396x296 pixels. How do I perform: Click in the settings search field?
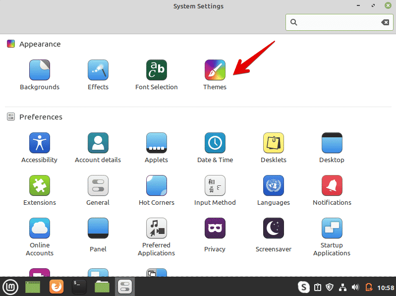click(339, 22)
